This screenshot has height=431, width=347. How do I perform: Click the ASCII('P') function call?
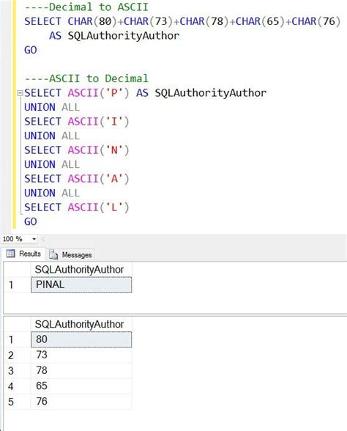point(98,93)
